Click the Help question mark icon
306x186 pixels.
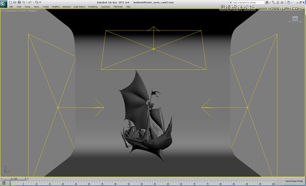[x=289, y=2]
